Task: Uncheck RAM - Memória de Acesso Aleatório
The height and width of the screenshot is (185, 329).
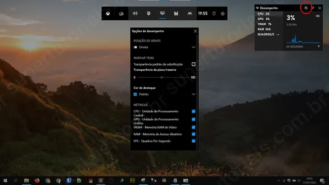Action: coord(193,134)
